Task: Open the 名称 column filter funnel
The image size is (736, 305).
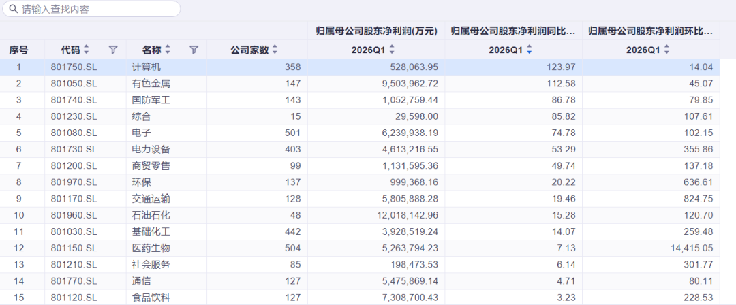Action: point(194,50)
